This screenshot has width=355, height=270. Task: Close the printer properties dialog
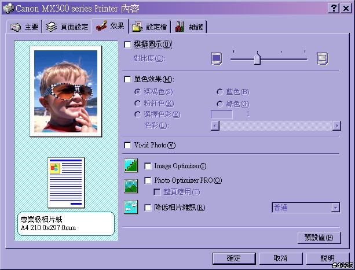click(x=346, y=8)
